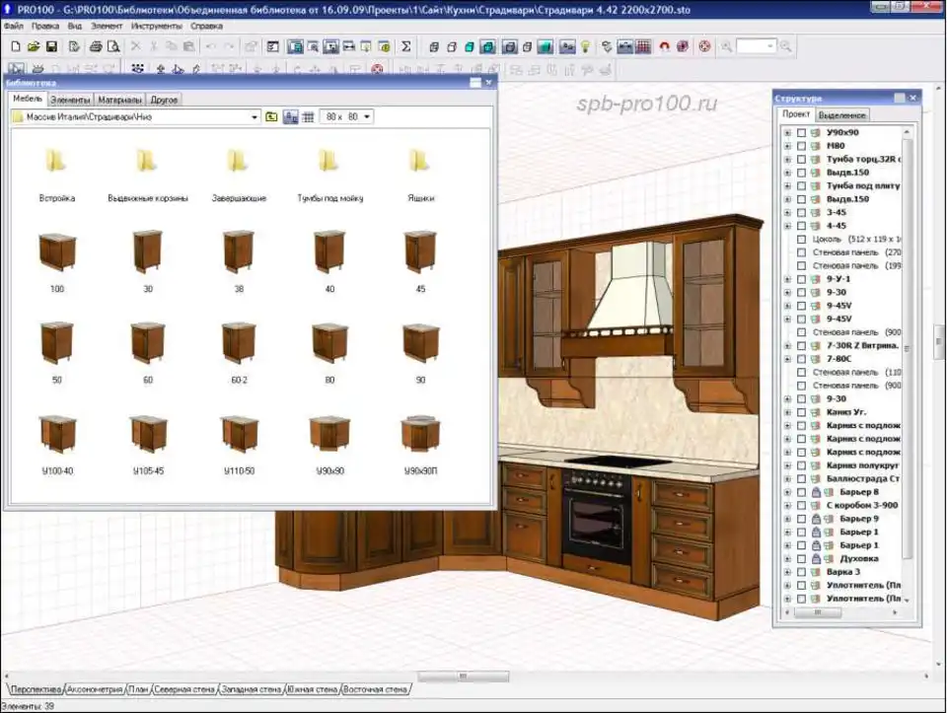Switch to the План view tab
Viewport: 947px width, 713px height.
138,689
